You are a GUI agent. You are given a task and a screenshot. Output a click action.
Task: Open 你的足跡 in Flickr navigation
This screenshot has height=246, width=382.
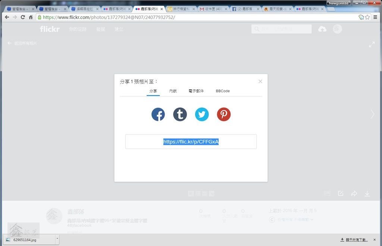[78, 29]
